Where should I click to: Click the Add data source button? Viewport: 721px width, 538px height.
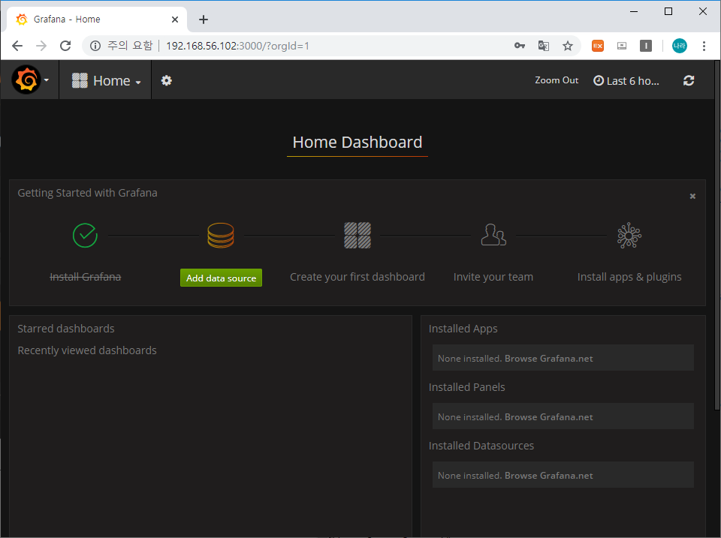tap(221, 278)
